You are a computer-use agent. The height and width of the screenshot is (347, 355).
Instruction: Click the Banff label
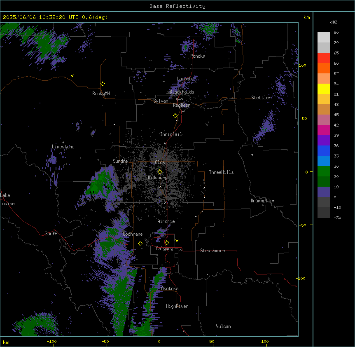point(51,234)
